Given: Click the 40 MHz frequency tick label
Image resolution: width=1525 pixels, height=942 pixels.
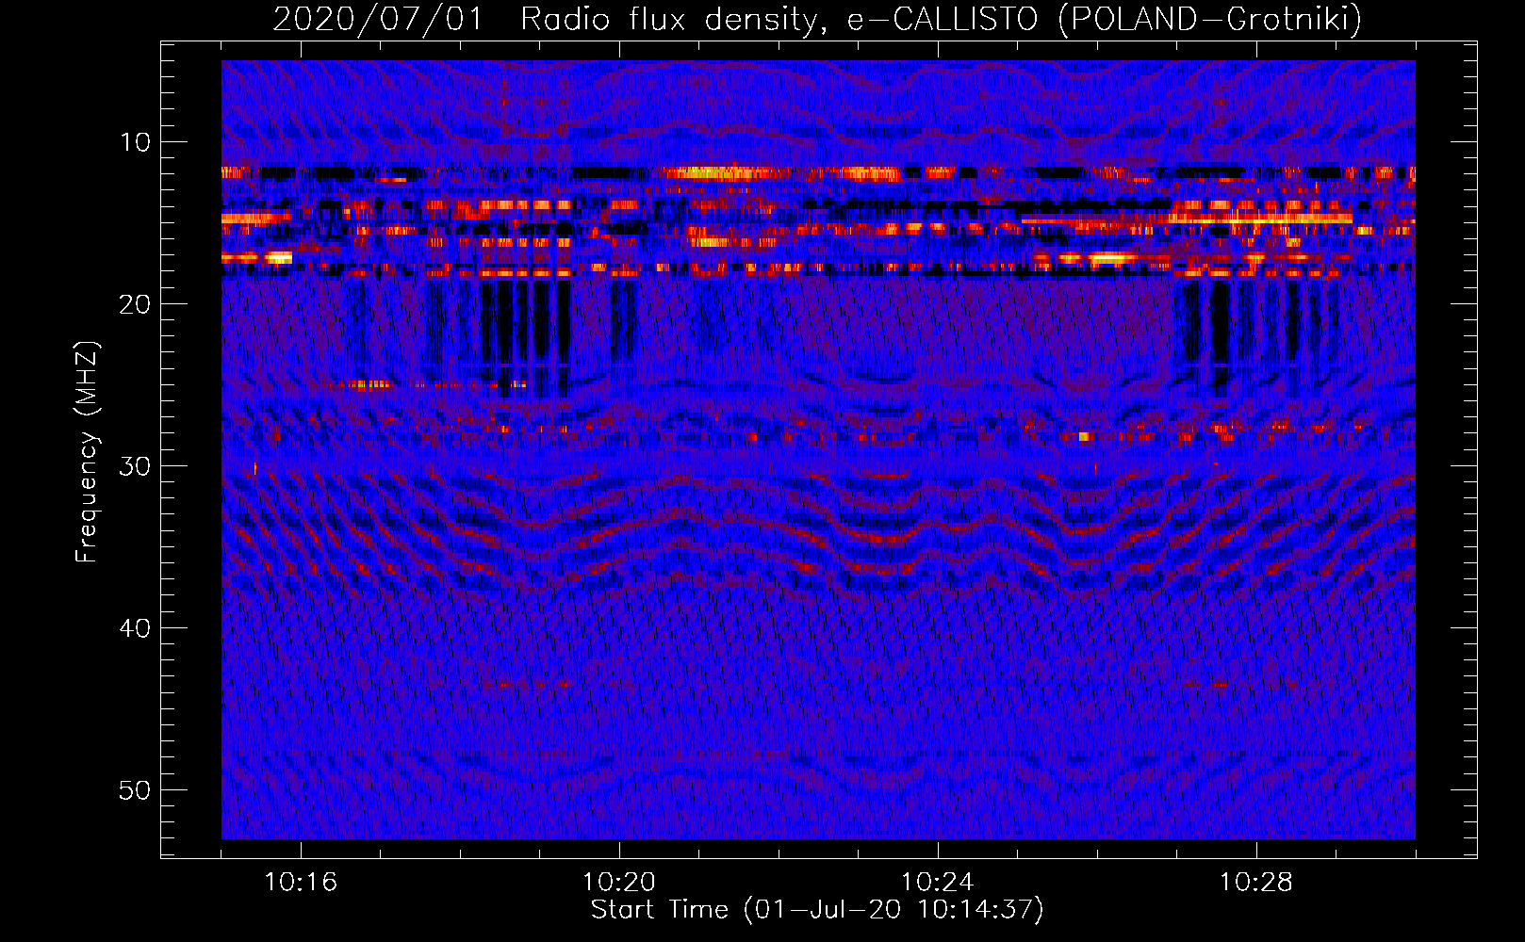Looking at the screenshot, I should click(135, 628).
